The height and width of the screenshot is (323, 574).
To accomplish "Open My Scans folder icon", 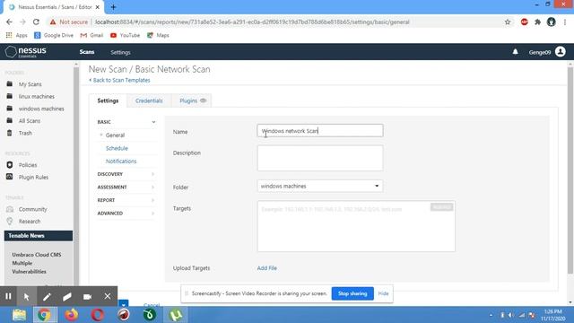I will pos(10,83).
